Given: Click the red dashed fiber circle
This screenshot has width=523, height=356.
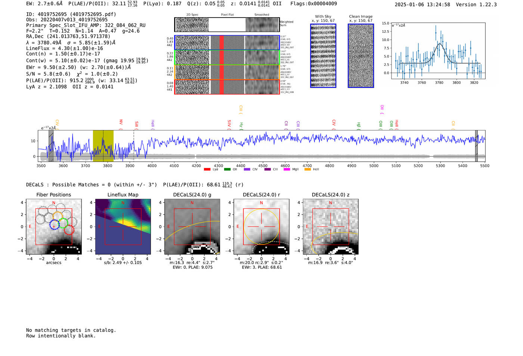Looking at the screenshot, I should pos(69,230).
